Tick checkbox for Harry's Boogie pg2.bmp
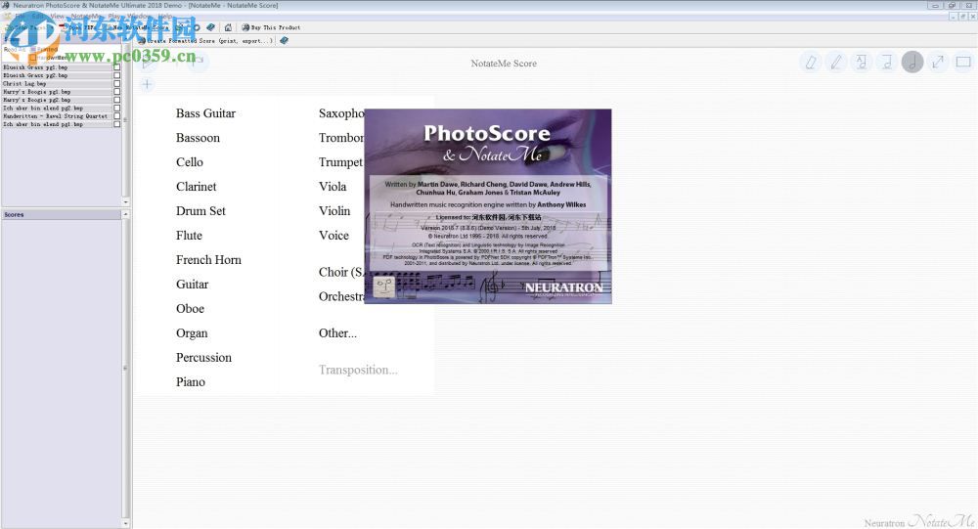The image size is (978, 529). pos(116,100)
